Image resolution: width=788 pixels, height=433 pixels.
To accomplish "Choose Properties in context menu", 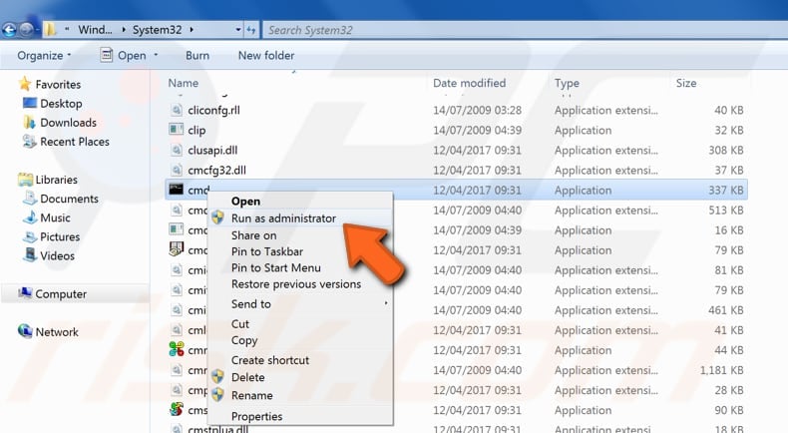I will [x=256, y=416].
